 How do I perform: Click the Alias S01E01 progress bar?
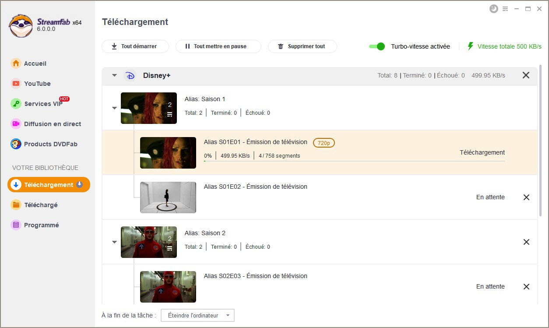[354, 161]
